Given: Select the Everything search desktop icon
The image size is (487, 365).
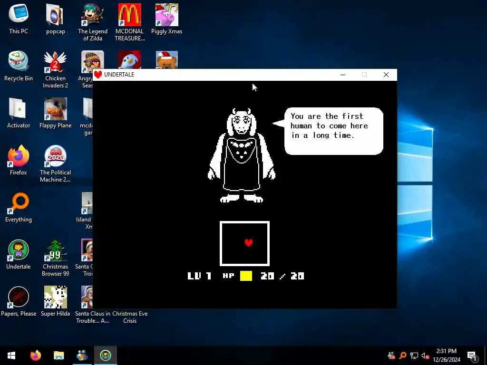Looking at the screenshot, I should click(19, 207).
